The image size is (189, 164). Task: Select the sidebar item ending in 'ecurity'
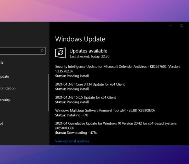5,100
